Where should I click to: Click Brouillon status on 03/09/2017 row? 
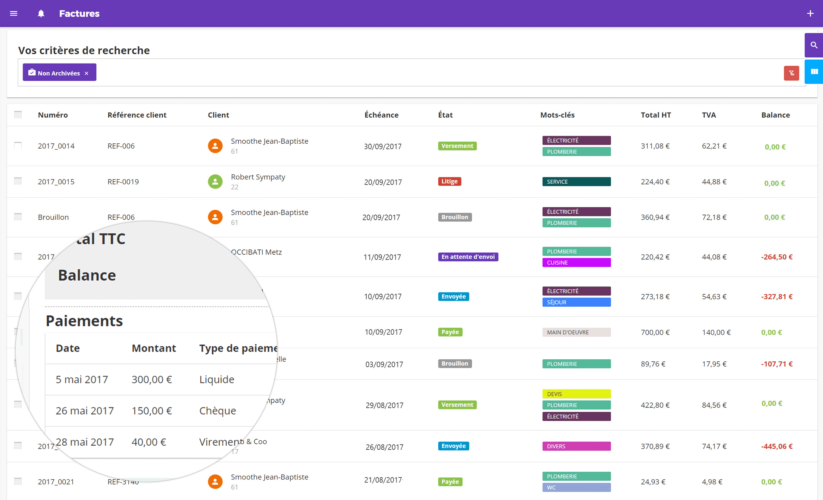pyautogui.click(x=455, y=363)
